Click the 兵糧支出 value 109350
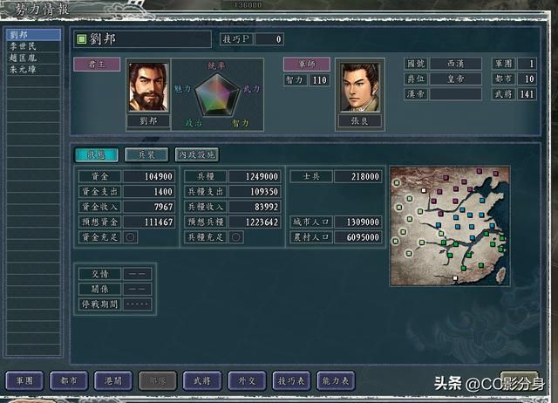Screen dimensions: 558x403 [255, 192]
